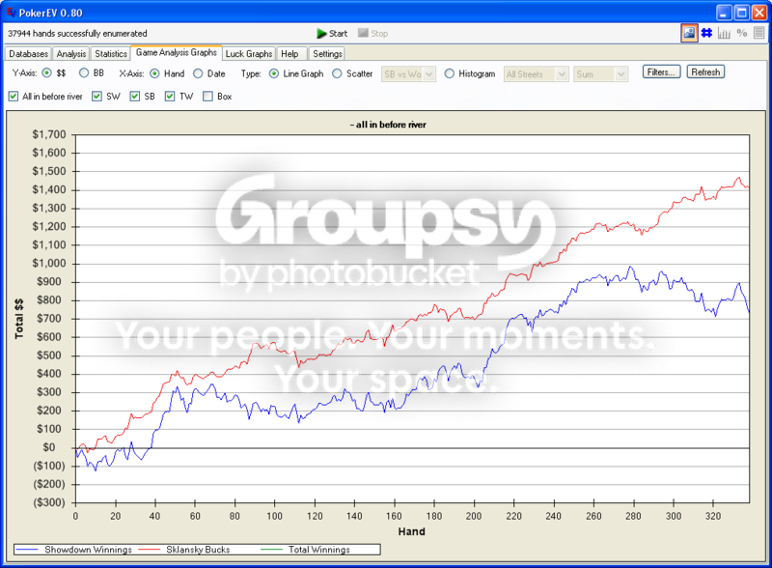The height and width of the screenshot is (568, 772).
Task: Minimize the PokerEV window
Action: pos(724,13)
